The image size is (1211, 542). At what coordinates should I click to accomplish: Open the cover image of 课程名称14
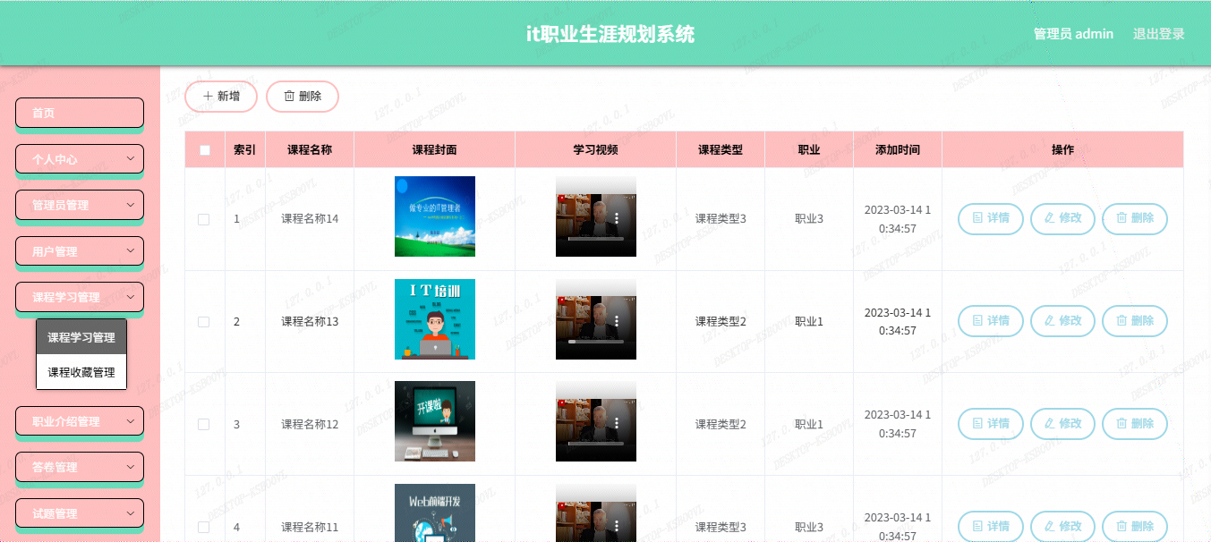point(435,216)
